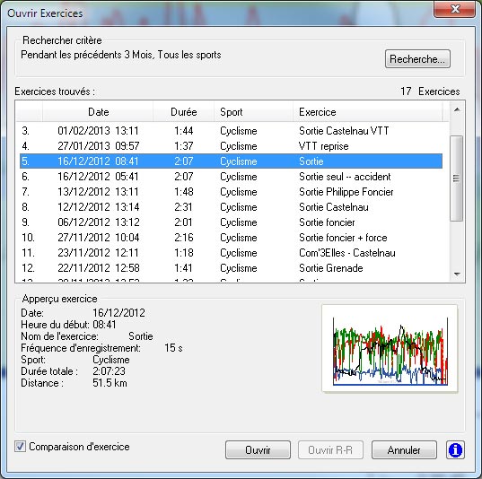Sort list by Exercice column header
Screen dimensions: 482x479
pyautogui.click(x=368, y=112)
